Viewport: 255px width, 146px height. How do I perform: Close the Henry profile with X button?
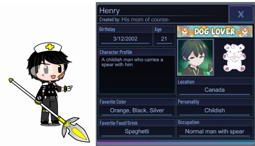pos(241,14)
